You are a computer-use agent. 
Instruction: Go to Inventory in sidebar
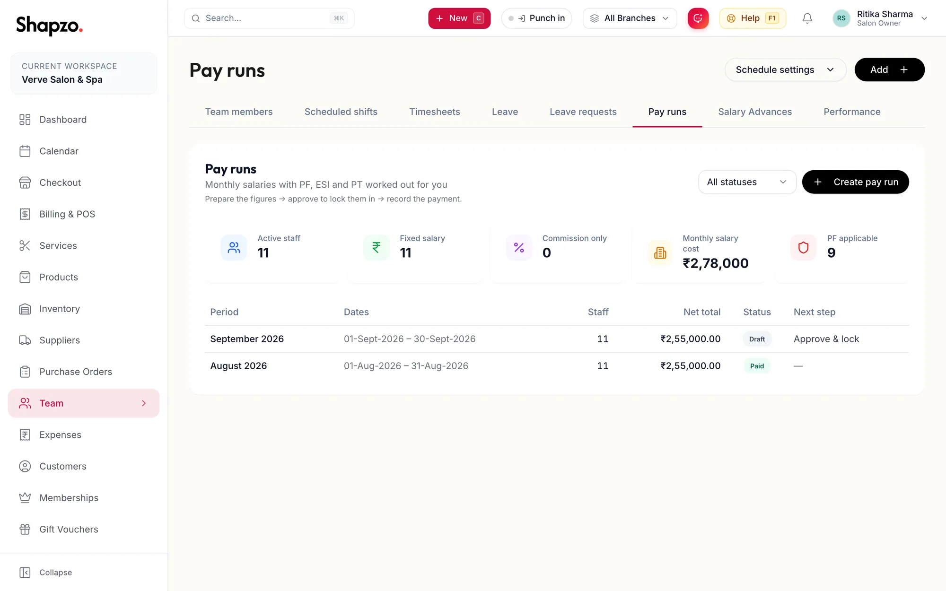click(x=84, y=309)
